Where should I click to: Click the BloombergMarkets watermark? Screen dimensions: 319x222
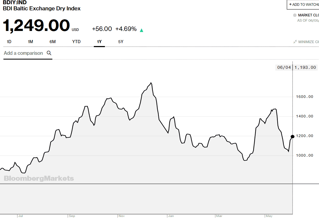coord(39,179)
